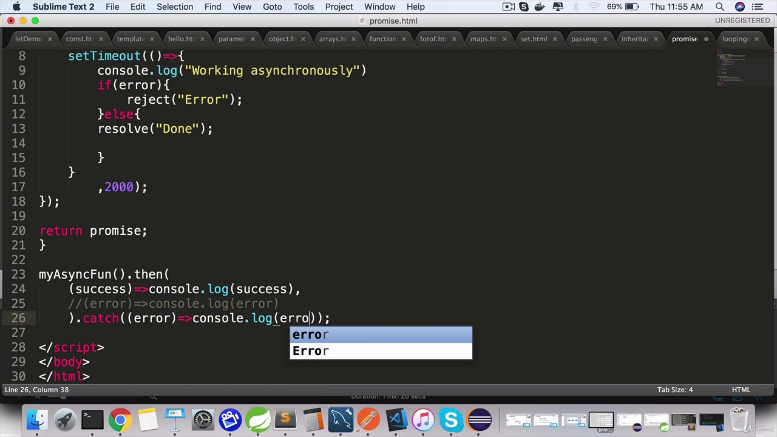Open the Selection menu
This screenshot has width=777, height=437.
pyautogui.click(x=175, y=7)
